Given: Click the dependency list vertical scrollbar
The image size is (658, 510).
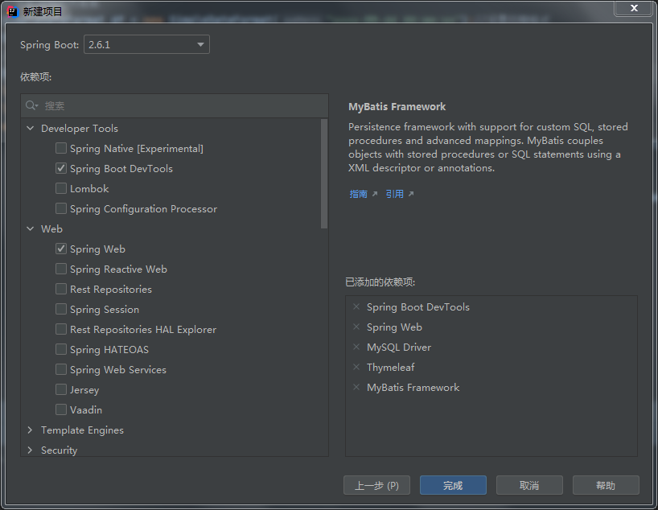Looking at the screenshot, I should point(324,173).
